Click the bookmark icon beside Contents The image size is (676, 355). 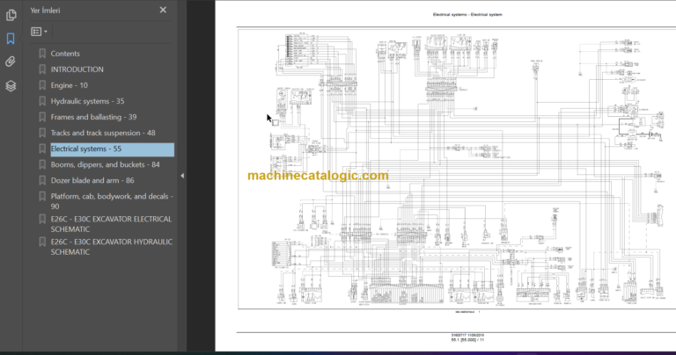tap(42, 54)
